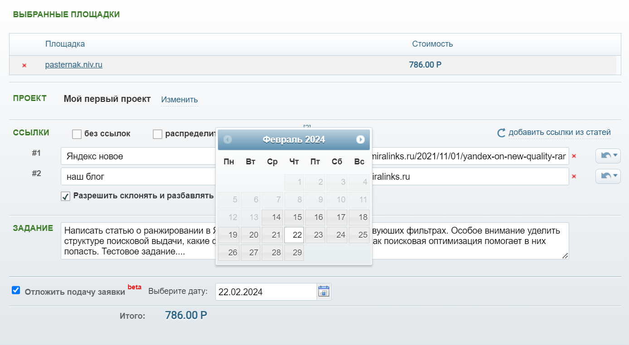Delete link #2 with red cross
The width and height of the screenshot is (629, 345).
pyautogui.click(x=574, y=176)
